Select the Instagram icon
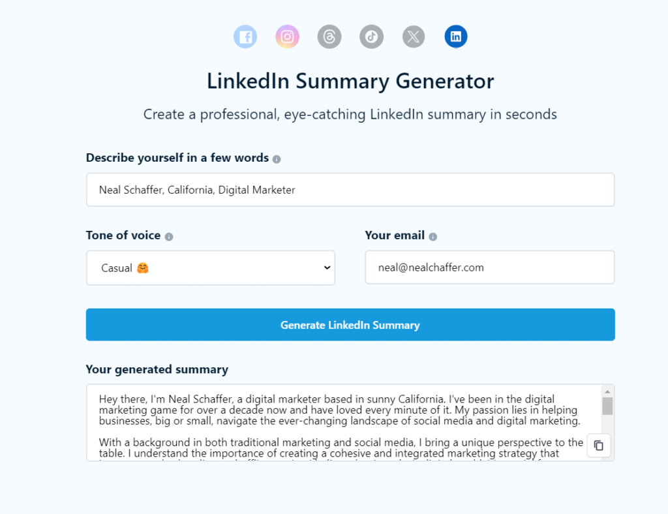668x514 pixels. 287,37
